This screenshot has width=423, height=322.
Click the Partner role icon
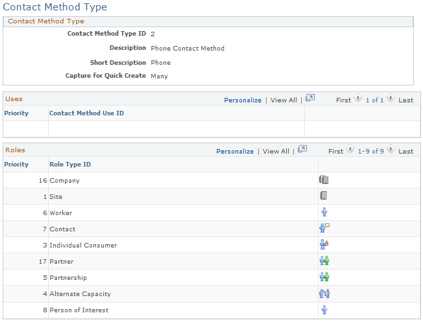pos(324,260)
